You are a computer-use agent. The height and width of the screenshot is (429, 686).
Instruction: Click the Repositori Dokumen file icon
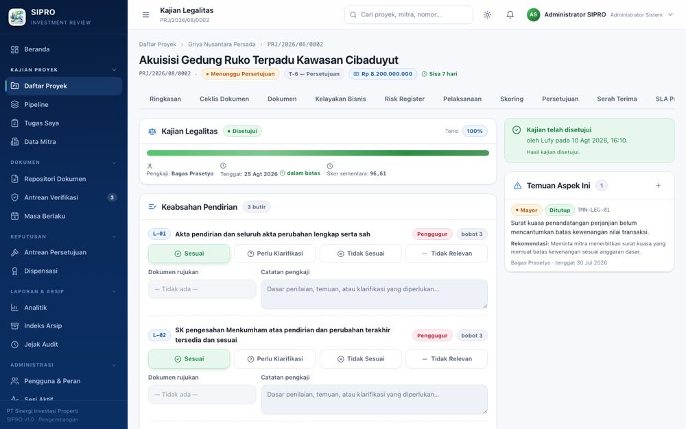(15, 179)
